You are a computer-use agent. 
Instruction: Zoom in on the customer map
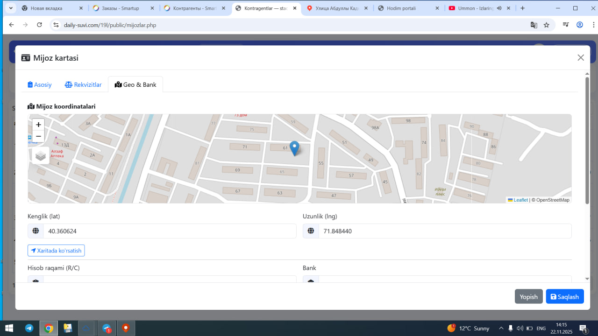tap(38, 125)
